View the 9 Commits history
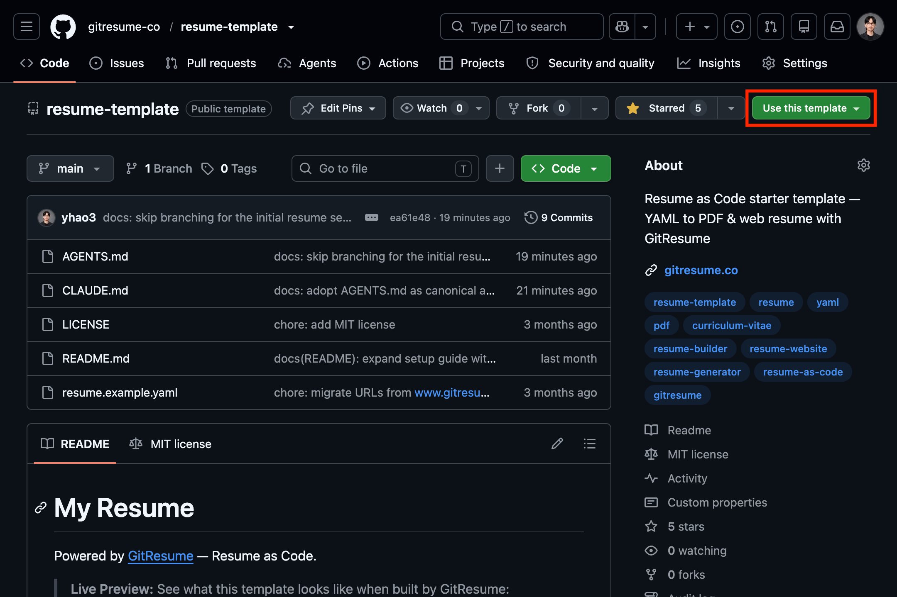897x597 pixels. pos(559,217)
